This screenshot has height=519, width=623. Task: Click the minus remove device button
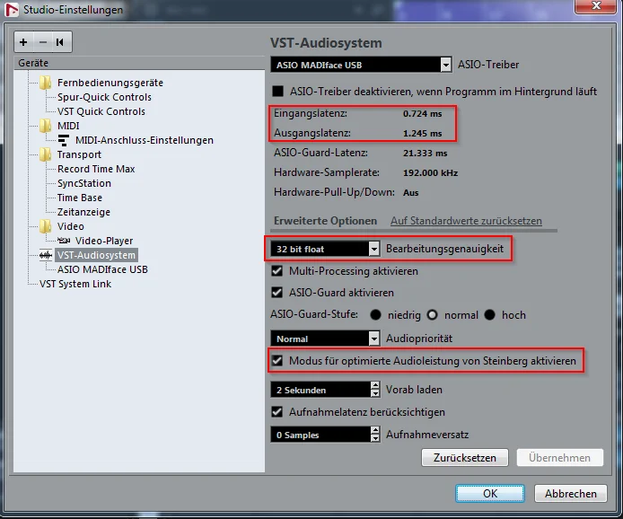coord(43,42)
